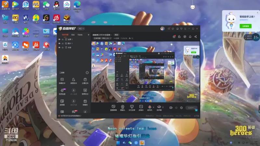Click the 扬声器 speaker icon

point(159,107)
